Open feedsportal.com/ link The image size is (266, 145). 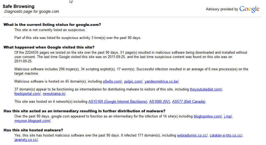(x=28, y=94)
